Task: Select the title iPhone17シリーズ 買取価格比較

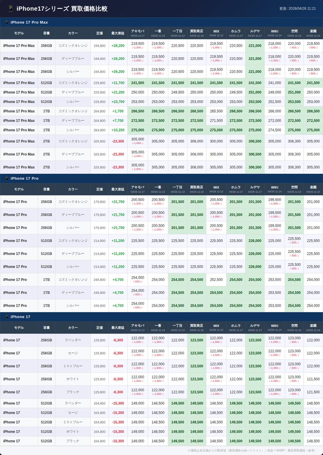Action: (62, 8)
